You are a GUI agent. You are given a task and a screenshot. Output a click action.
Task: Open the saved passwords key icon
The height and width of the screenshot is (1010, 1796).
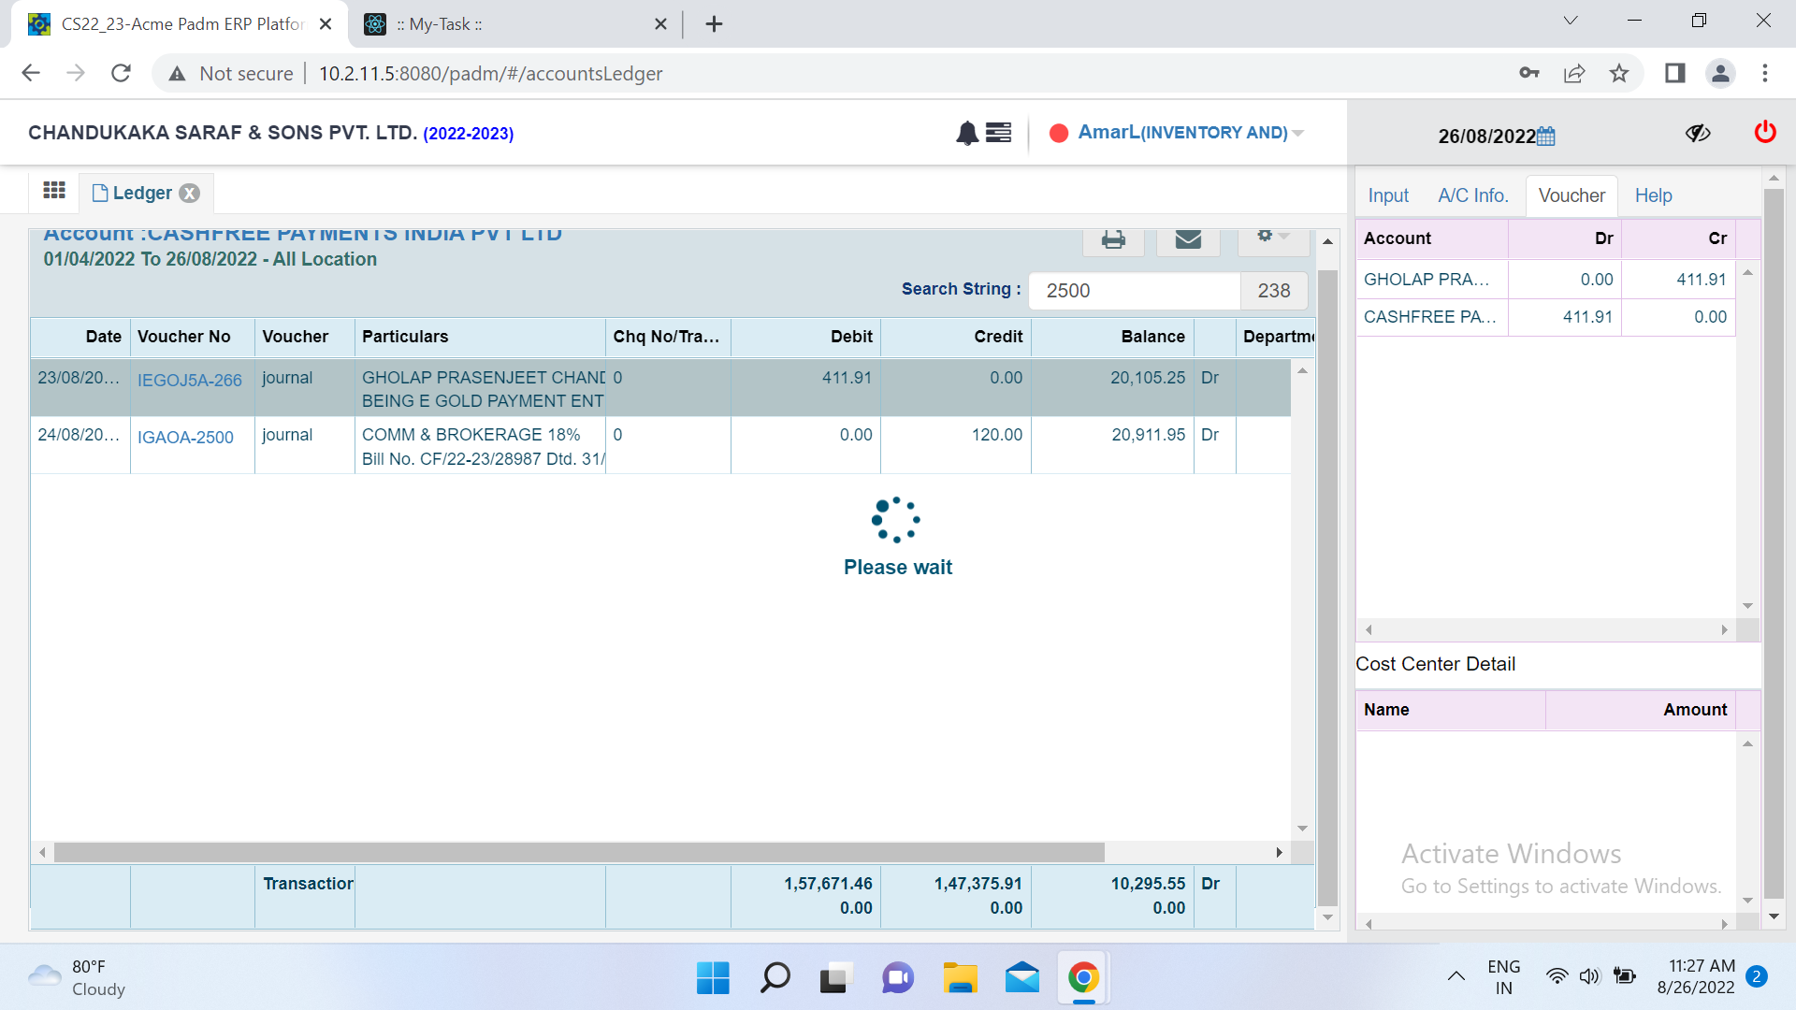pos(1529,73)
